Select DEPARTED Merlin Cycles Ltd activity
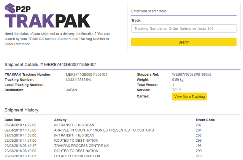243x160 pixels. click(77, 156)
